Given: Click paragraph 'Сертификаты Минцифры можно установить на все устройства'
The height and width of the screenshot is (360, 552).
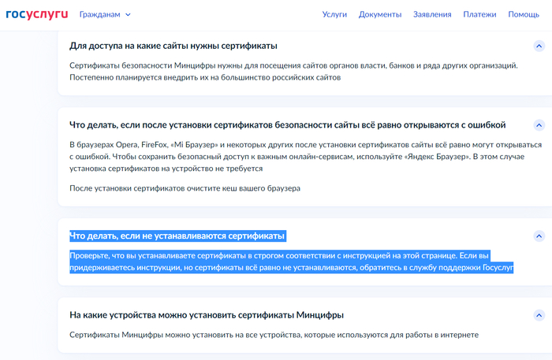Looking at the screenshot, I should (274, 335).
